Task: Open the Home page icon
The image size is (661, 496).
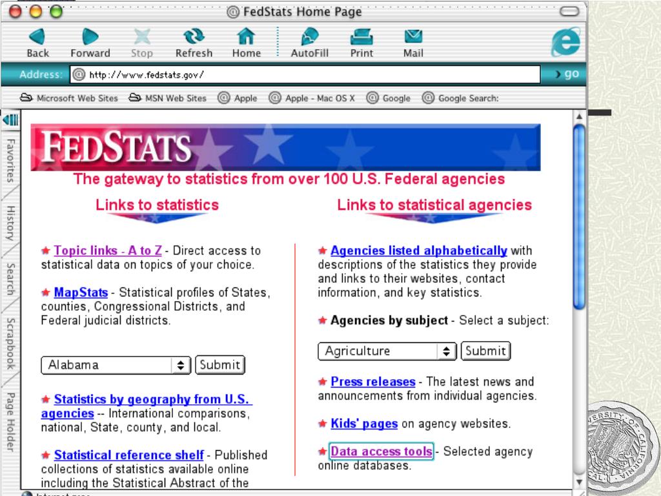Action: tap(246, 37)
